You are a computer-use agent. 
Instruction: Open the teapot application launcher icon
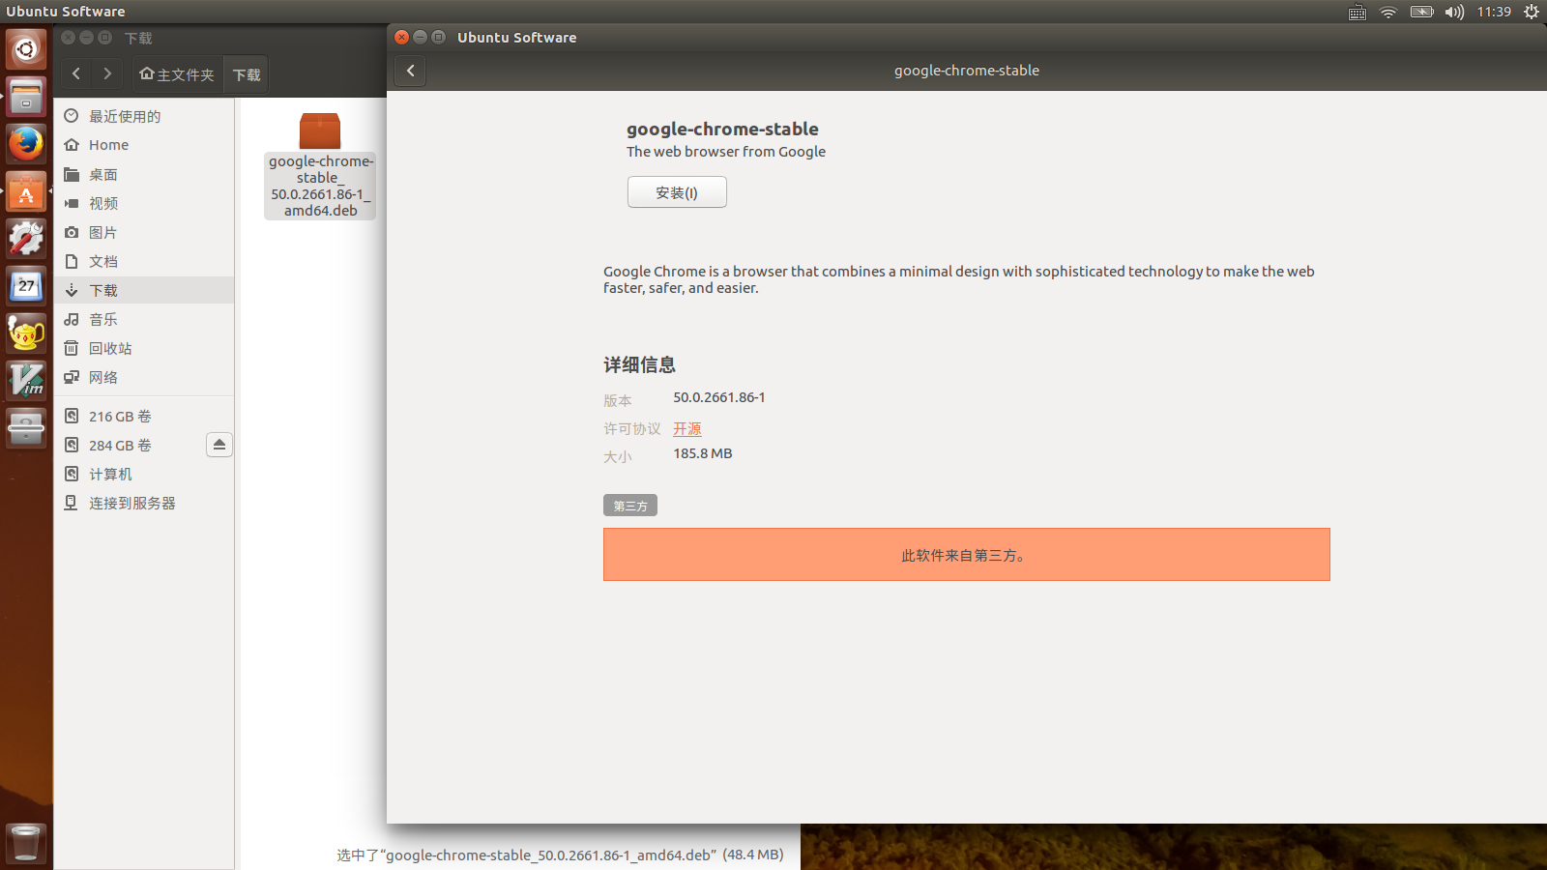tap(26, 333)
